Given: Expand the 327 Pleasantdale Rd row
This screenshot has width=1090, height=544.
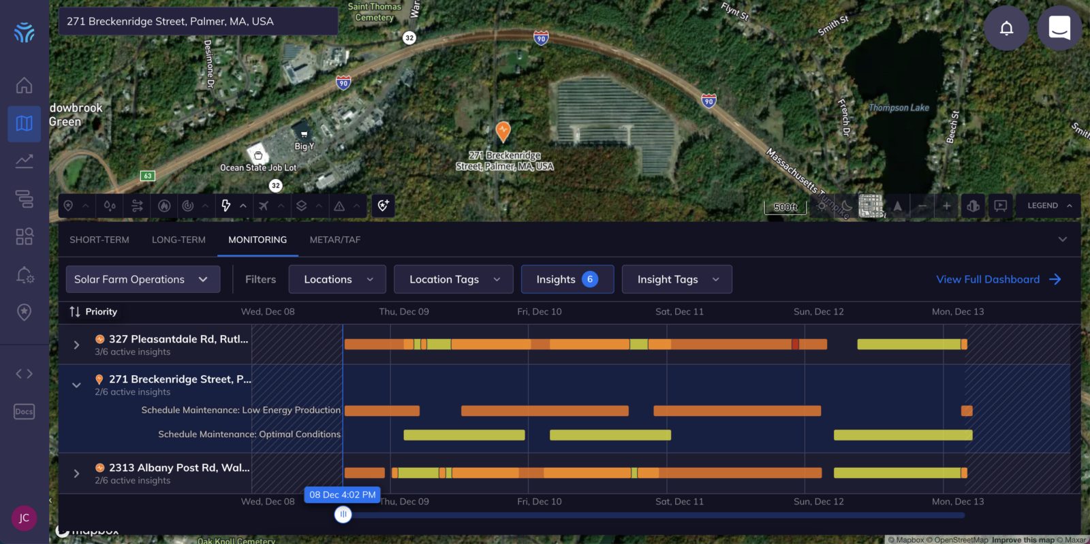Looking at the screenshot, I should point(76,345).
